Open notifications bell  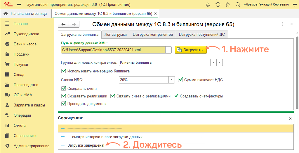tap(208, 4)
